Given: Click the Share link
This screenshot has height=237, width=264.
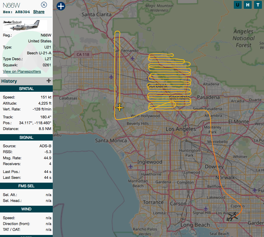Looking at the screenshot, I should (x=39, y=12).
